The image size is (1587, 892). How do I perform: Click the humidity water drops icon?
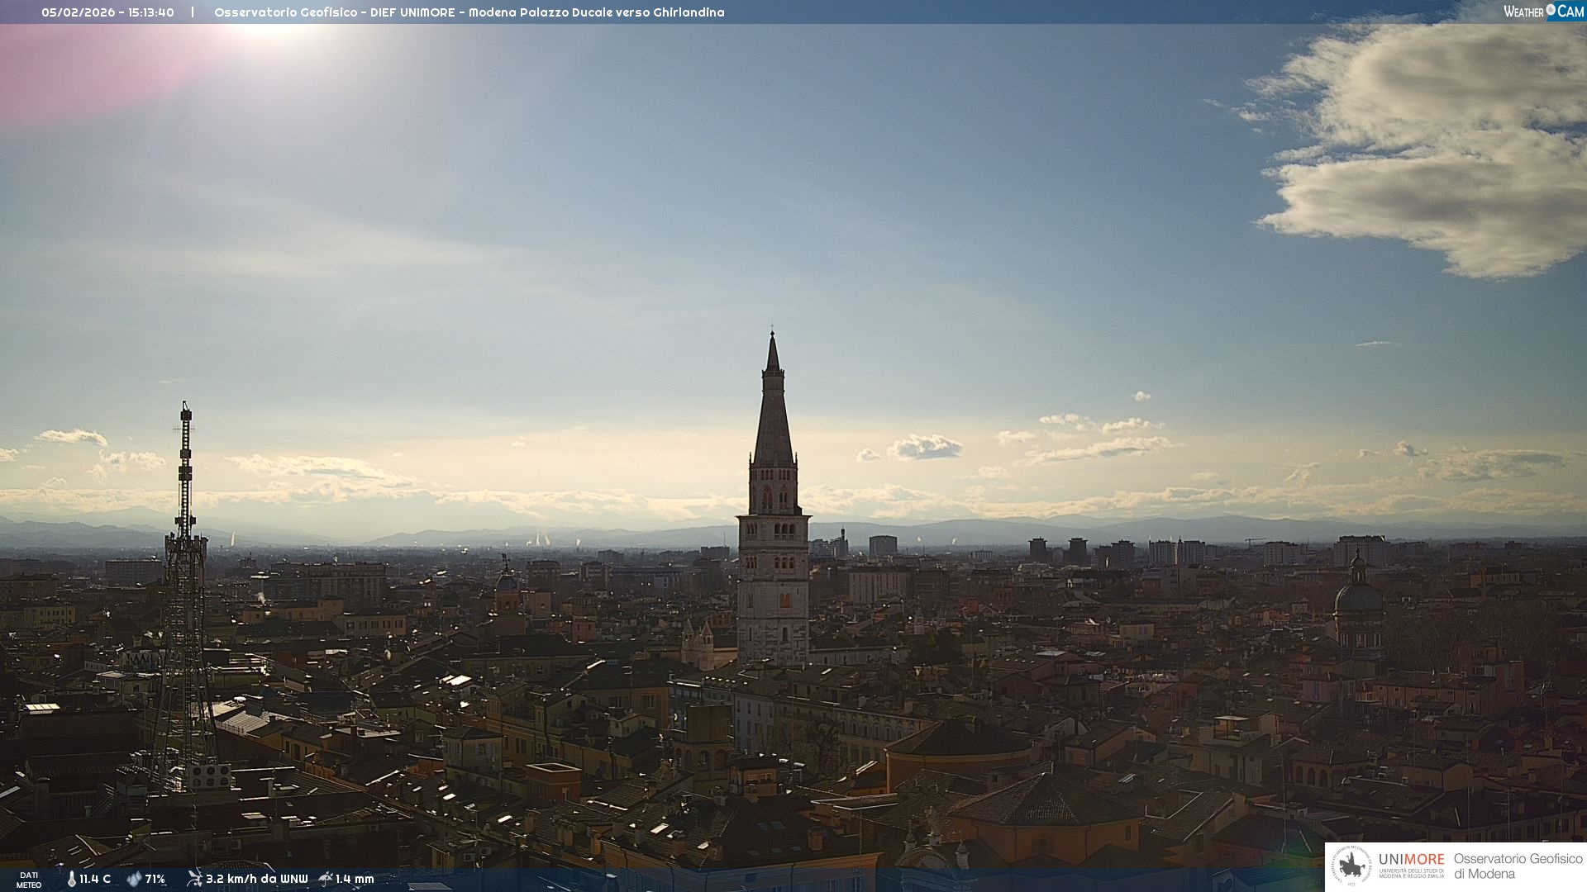pyautogui.click(x=134, y=879)
